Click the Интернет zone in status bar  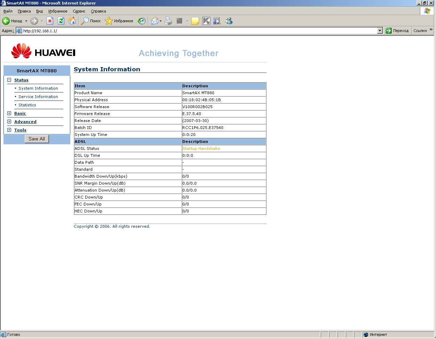(375, 334)
